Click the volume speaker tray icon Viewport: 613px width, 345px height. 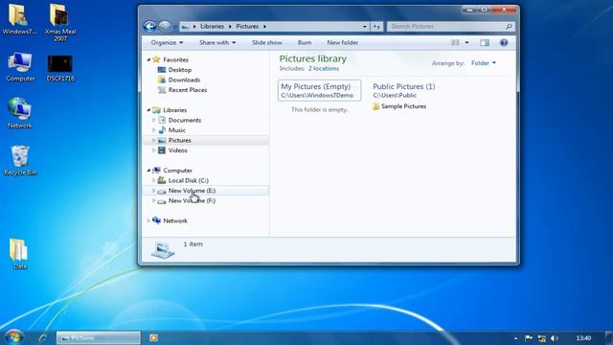(x=555, y=338)
